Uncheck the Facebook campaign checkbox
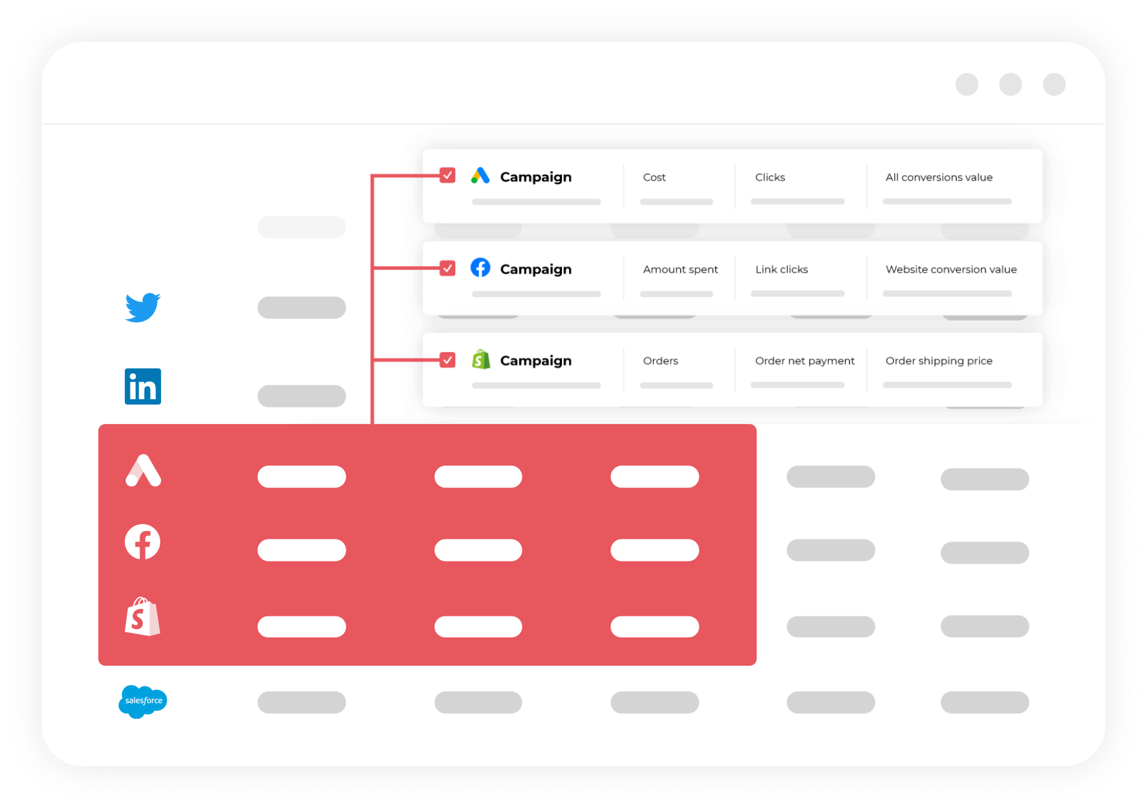Viewport: 1147px width, 808px height. (448, 268)
